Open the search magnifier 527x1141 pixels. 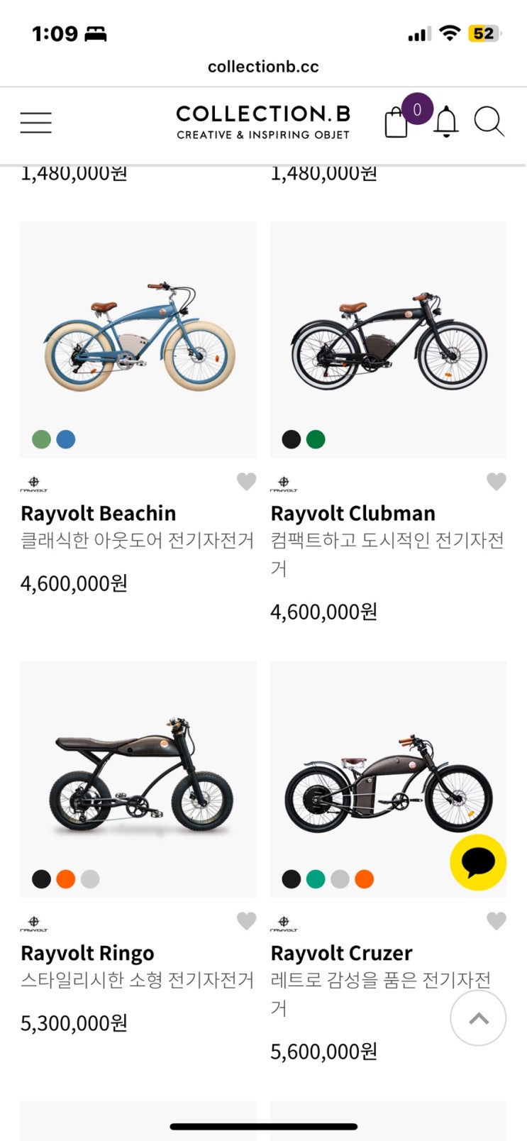coord(489,121)
